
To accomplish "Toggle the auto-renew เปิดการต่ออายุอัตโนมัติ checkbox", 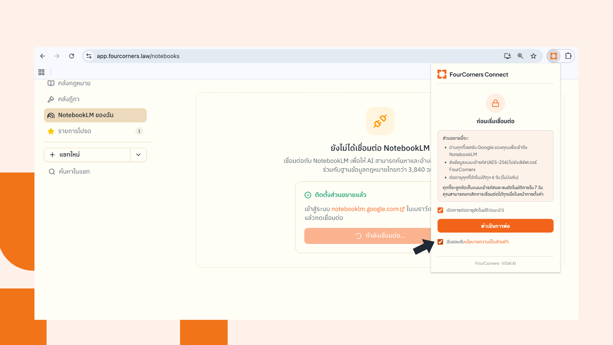I will [x=440, y=210].
